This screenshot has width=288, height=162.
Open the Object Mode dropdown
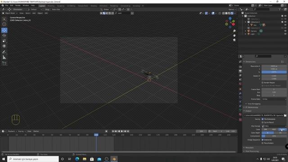point(10,13)
